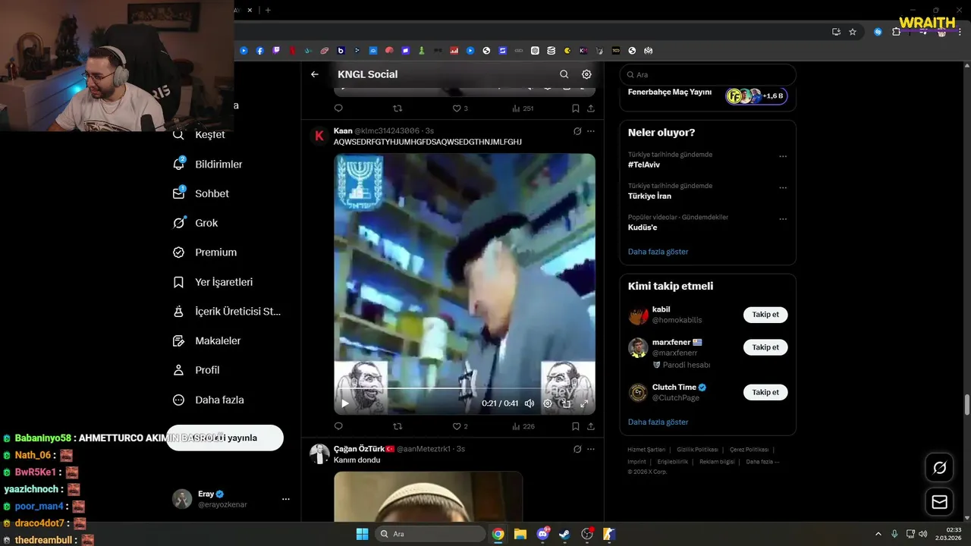Go back using KNGL Social arrow
Image resolution: width=971 pixels, height=546 pixels.
click(315, 74)
